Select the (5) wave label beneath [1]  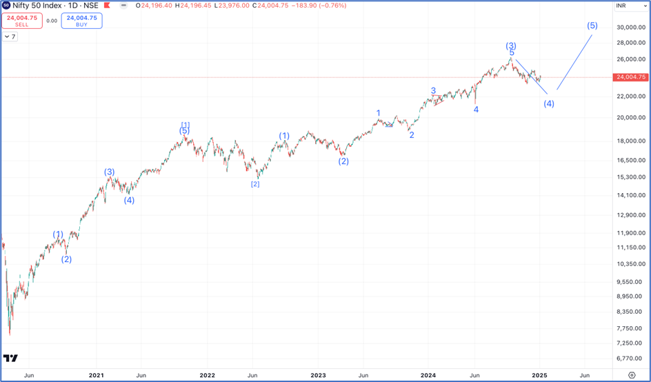coord(184,131)
